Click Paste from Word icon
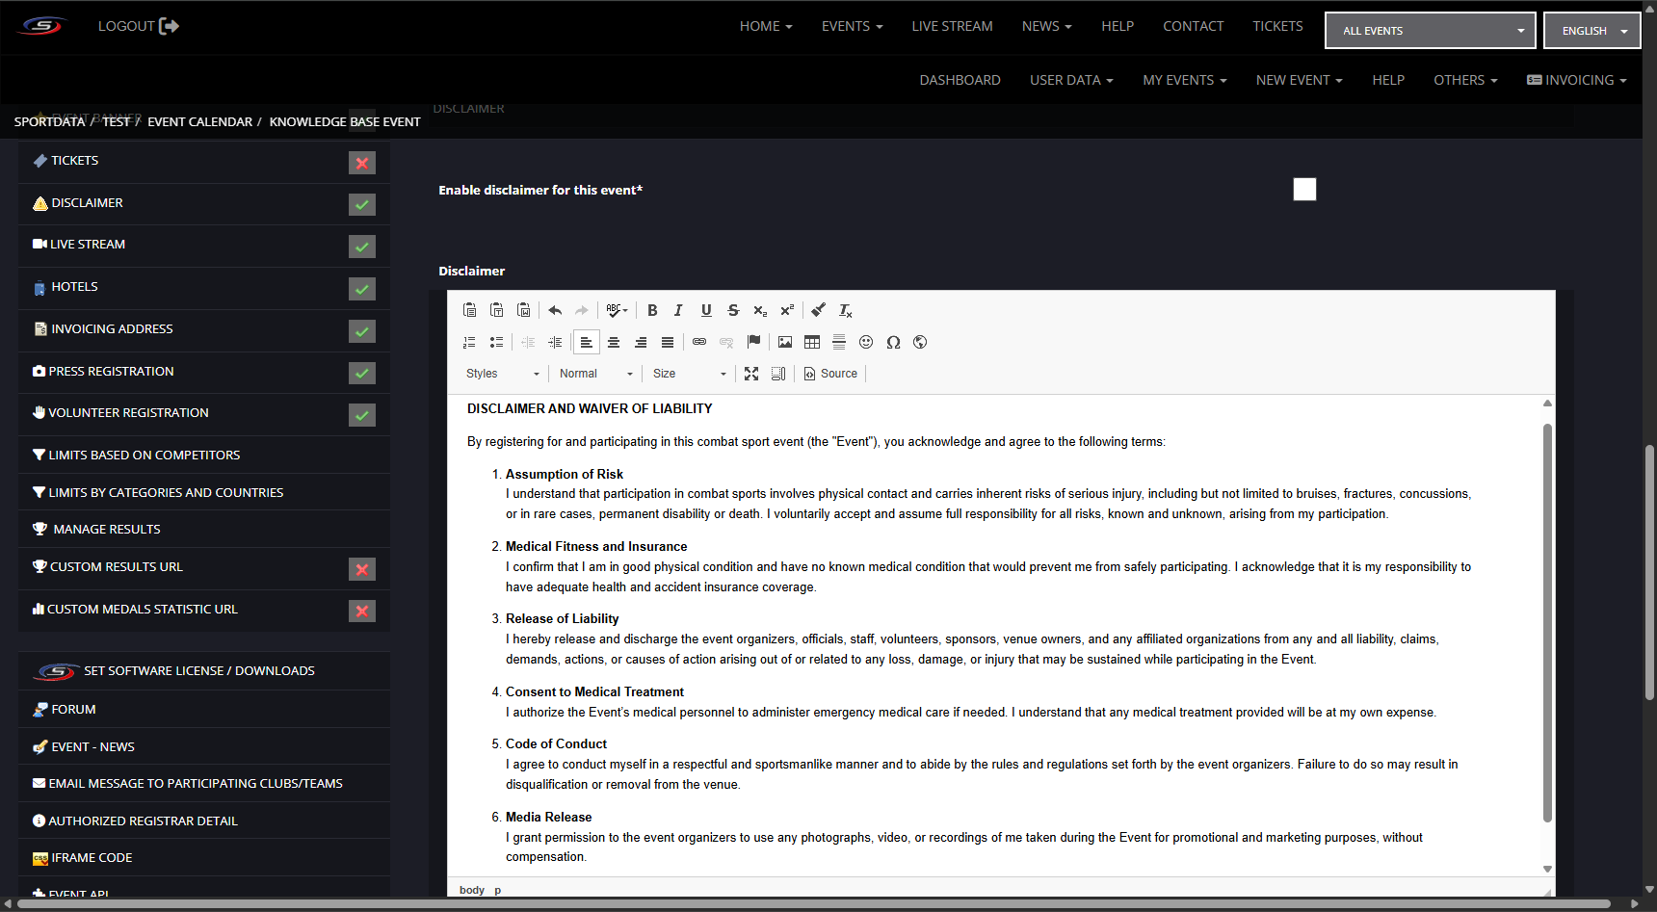This screenshot has width=1657, height=912. coord(523,310)
